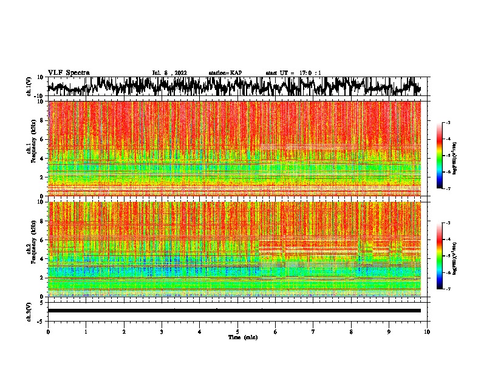Select the date text "Jul 8, 2022"
Viewport: 481px width, 372px height.
pos(169,73)
